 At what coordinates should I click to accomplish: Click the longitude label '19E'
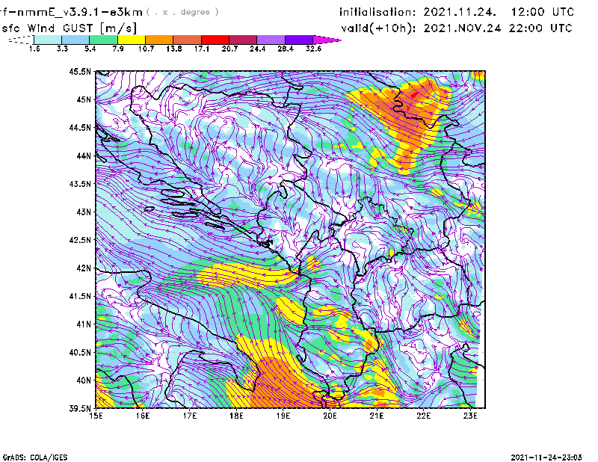tap(283, 416)
